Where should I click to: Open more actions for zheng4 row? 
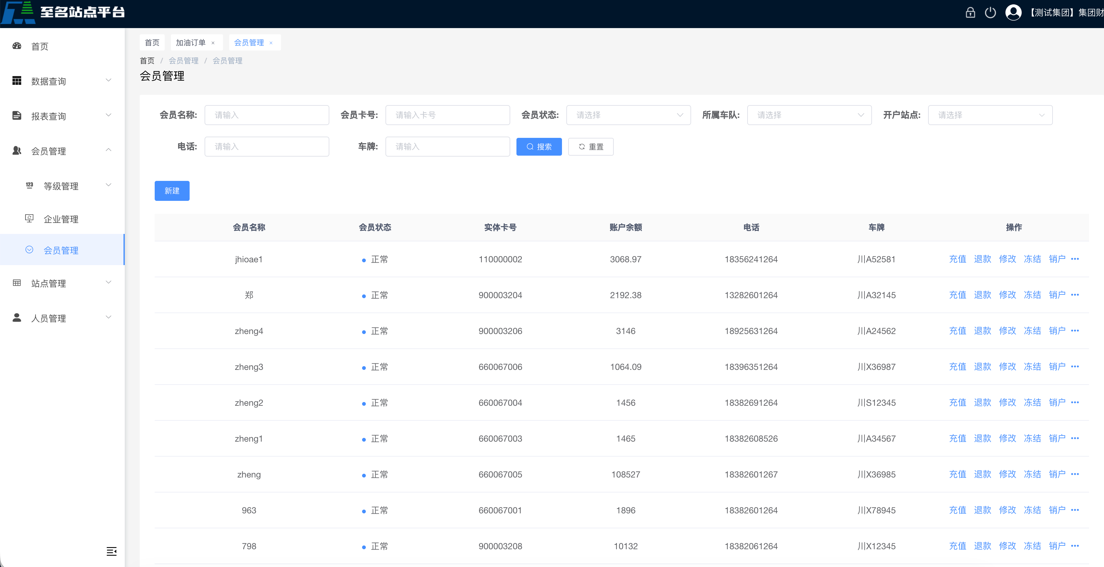pos(1075,331)
